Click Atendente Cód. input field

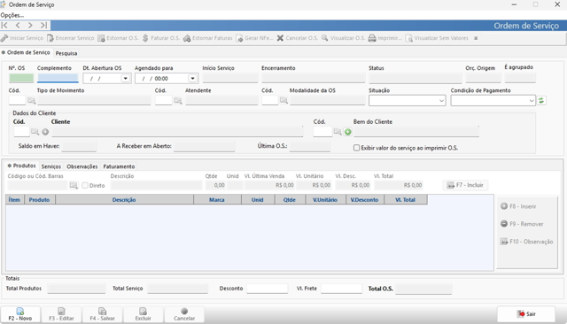click(163, 100)
